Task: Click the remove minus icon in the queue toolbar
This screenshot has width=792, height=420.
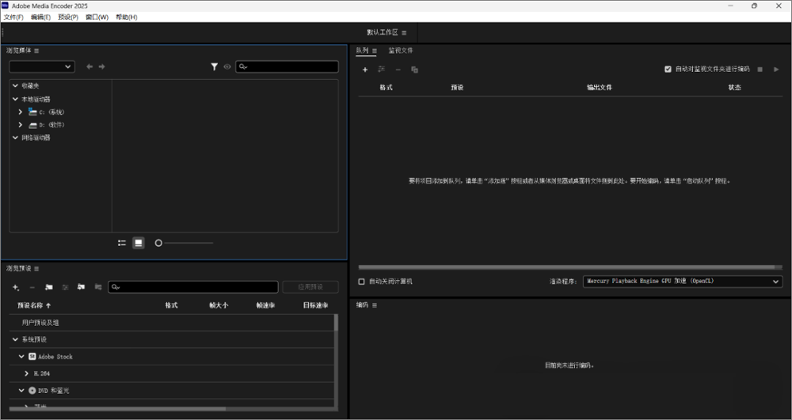Action: [398, 70]
